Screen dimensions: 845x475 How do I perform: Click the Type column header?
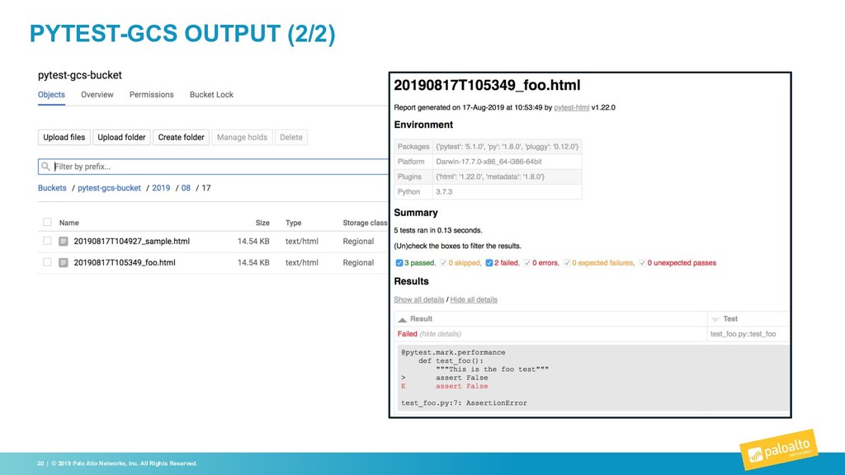293,223
